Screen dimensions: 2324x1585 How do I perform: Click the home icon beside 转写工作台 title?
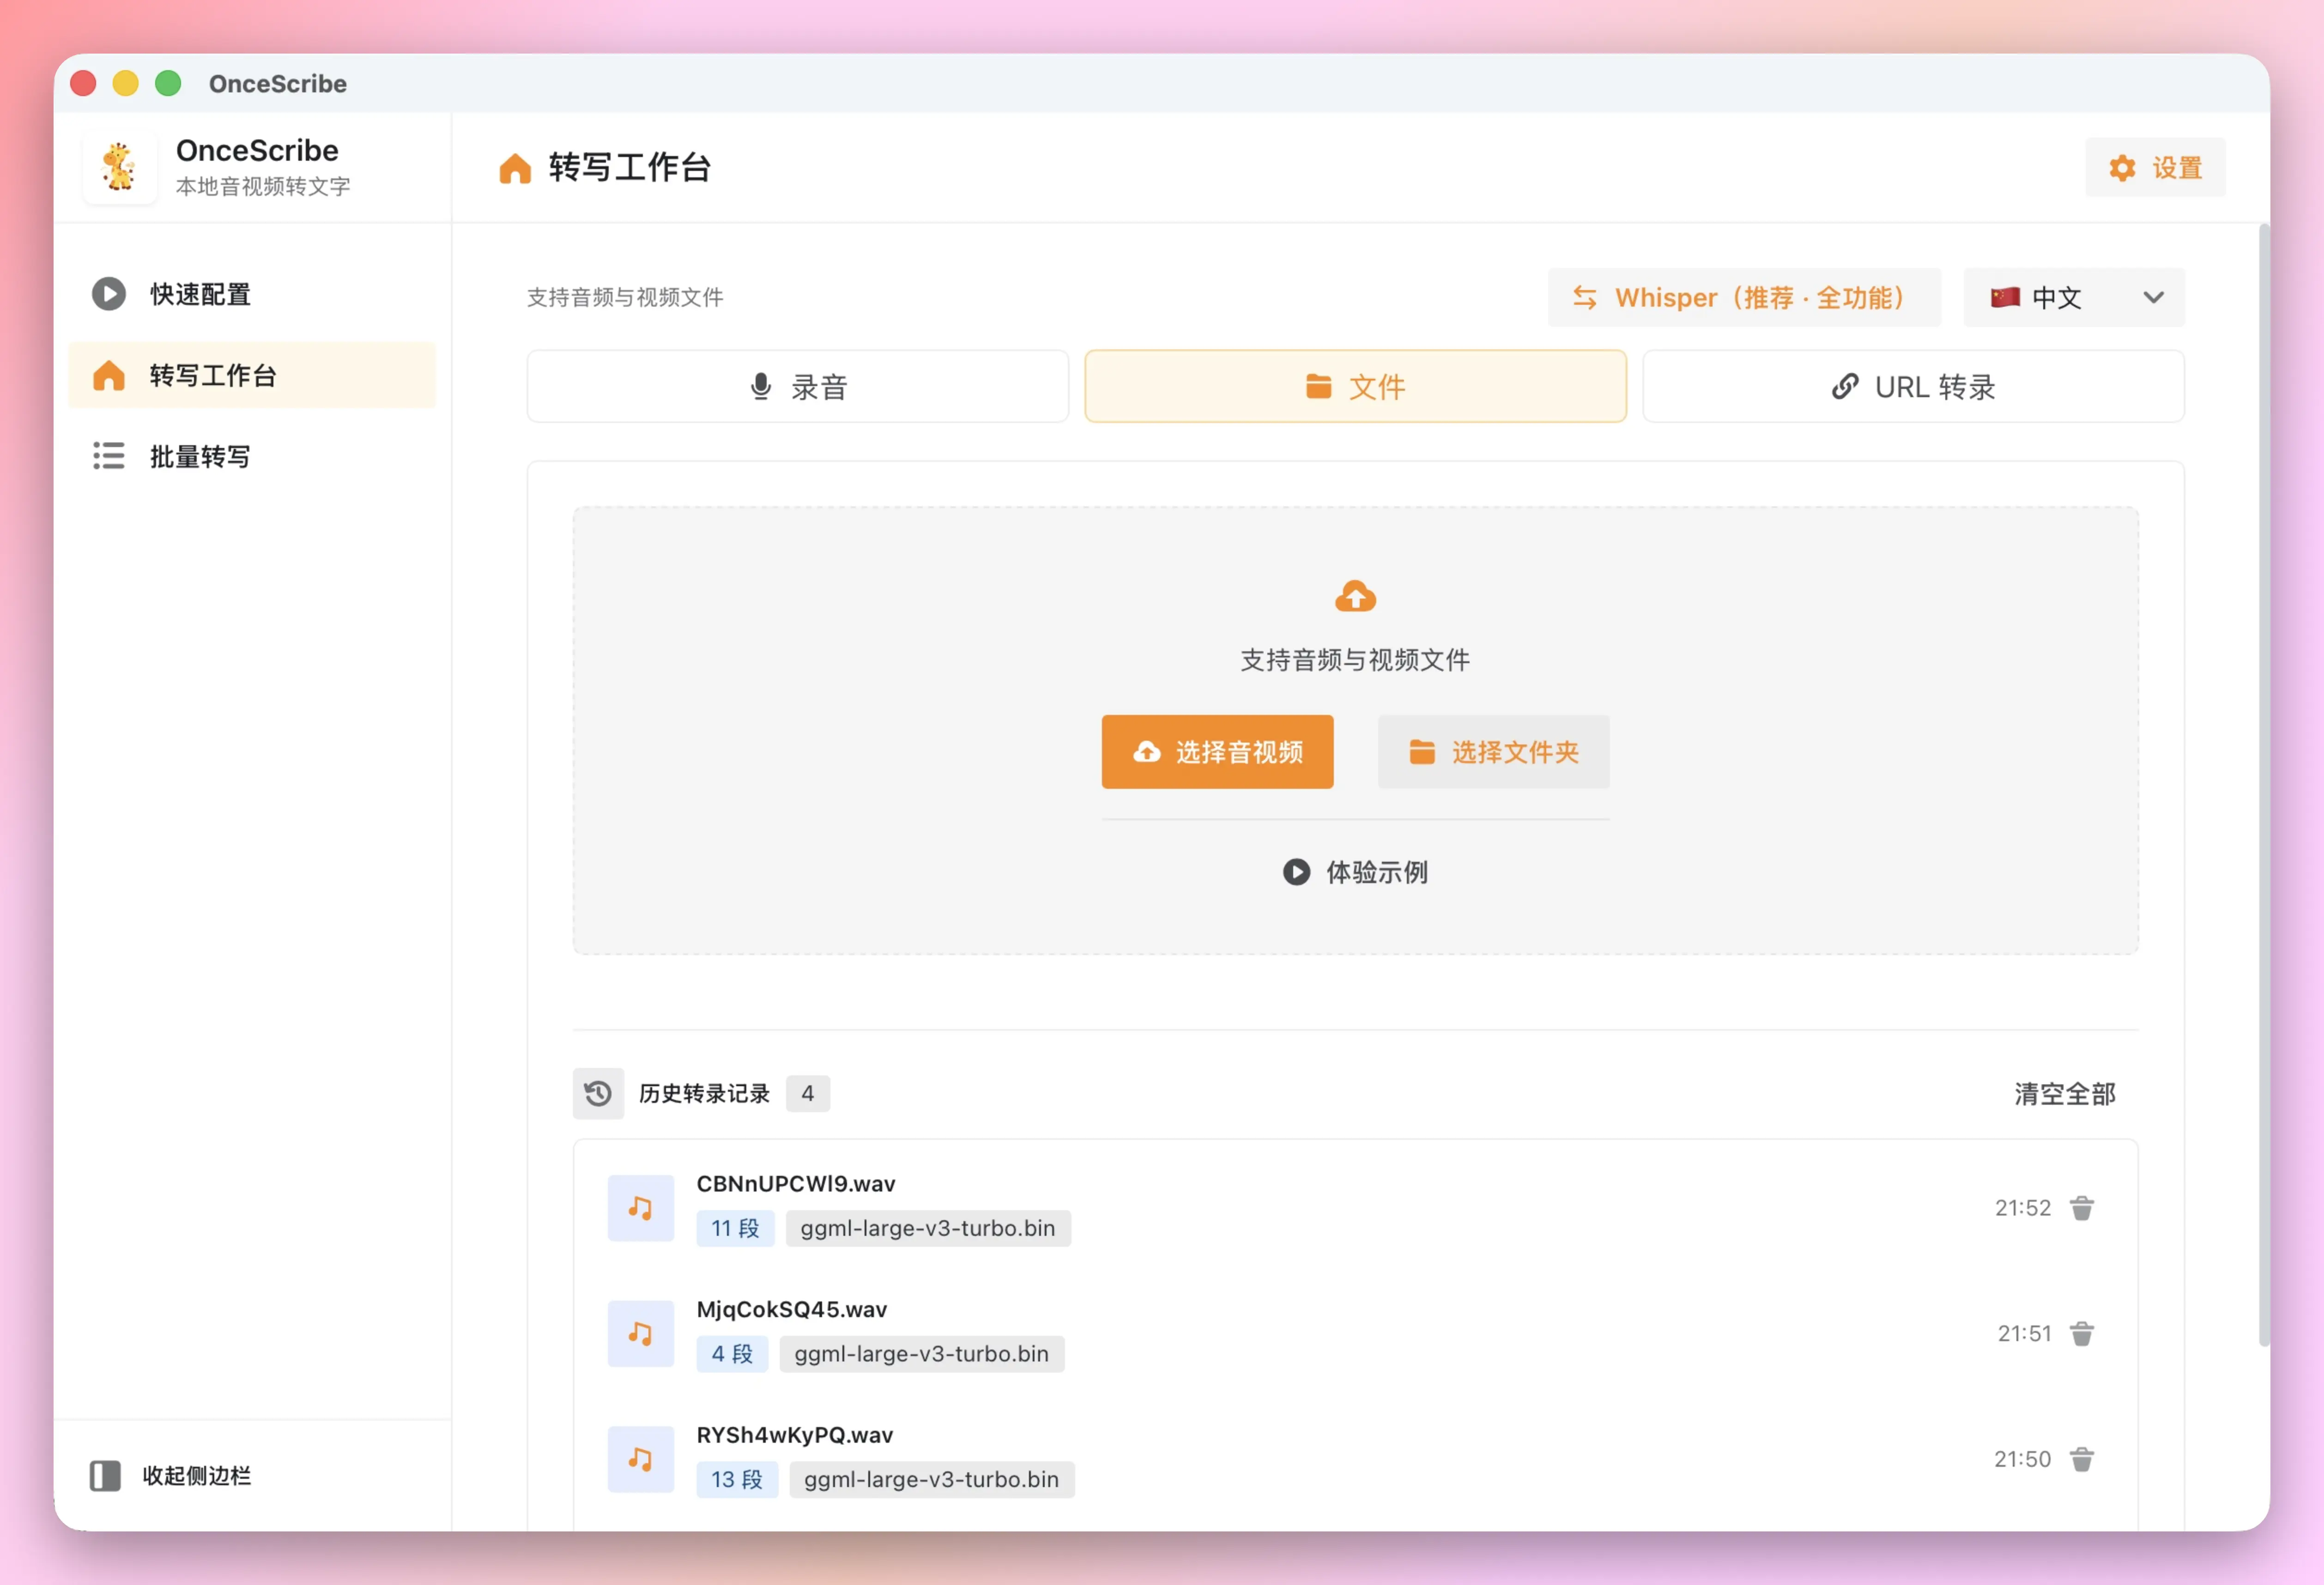pos(515,167)
